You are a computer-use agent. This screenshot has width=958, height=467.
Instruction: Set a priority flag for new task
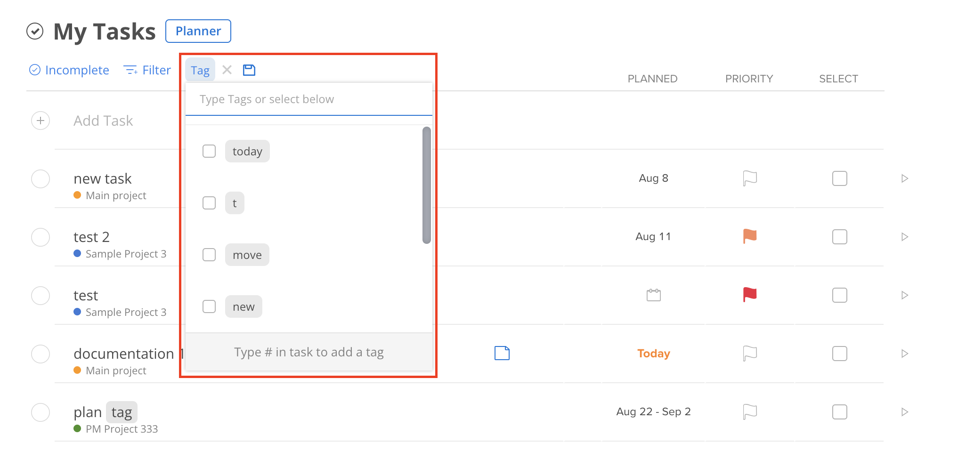point(749,178)
